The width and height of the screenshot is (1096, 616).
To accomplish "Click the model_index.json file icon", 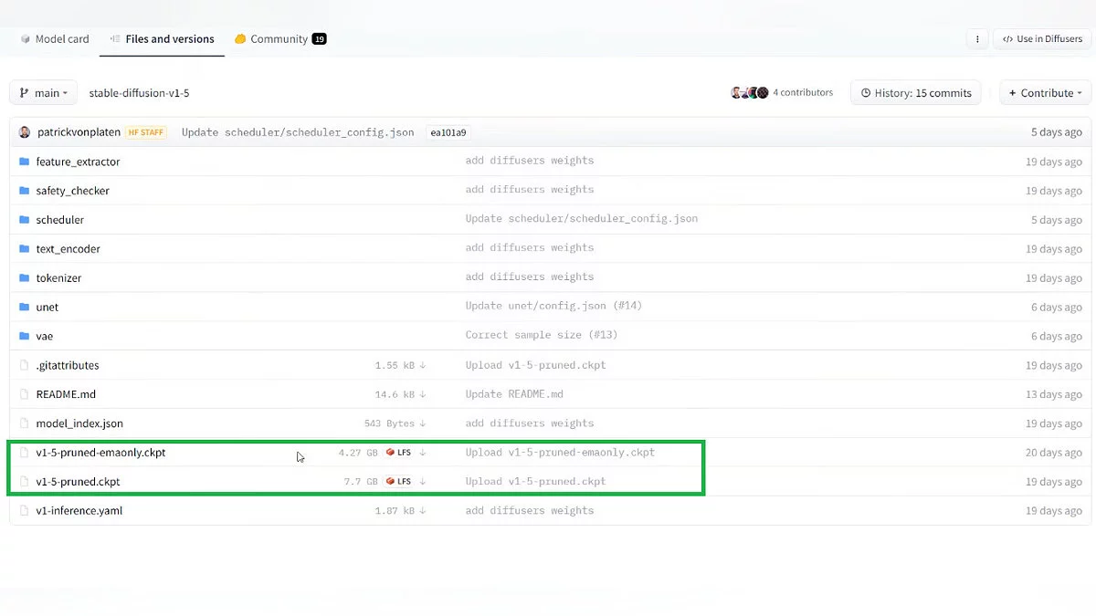I will (25, 424).
